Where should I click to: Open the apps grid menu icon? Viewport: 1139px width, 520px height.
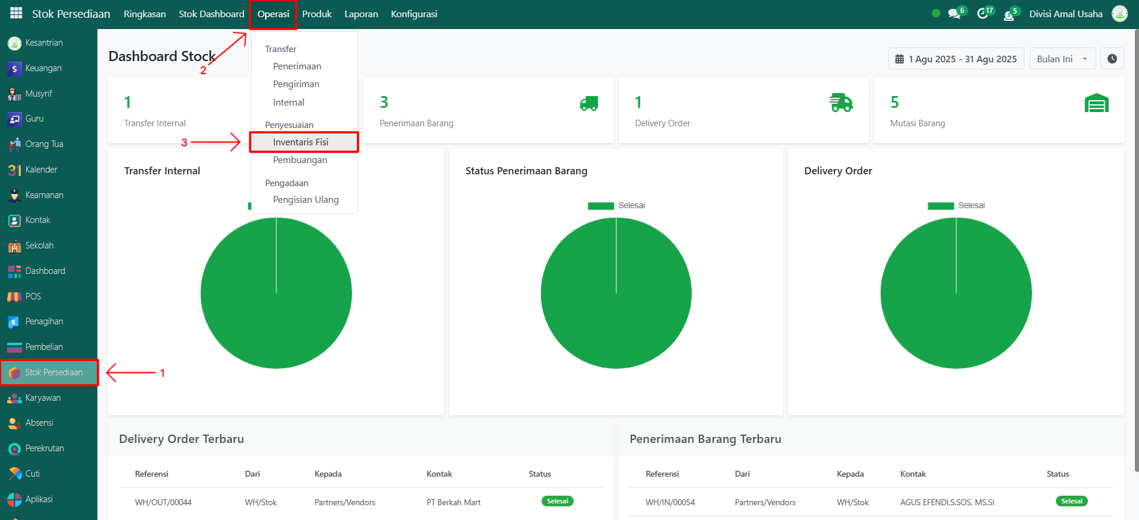coord(16,13)
